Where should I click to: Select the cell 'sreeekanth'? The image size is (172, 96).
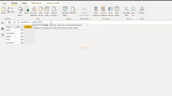coord(10,33)
